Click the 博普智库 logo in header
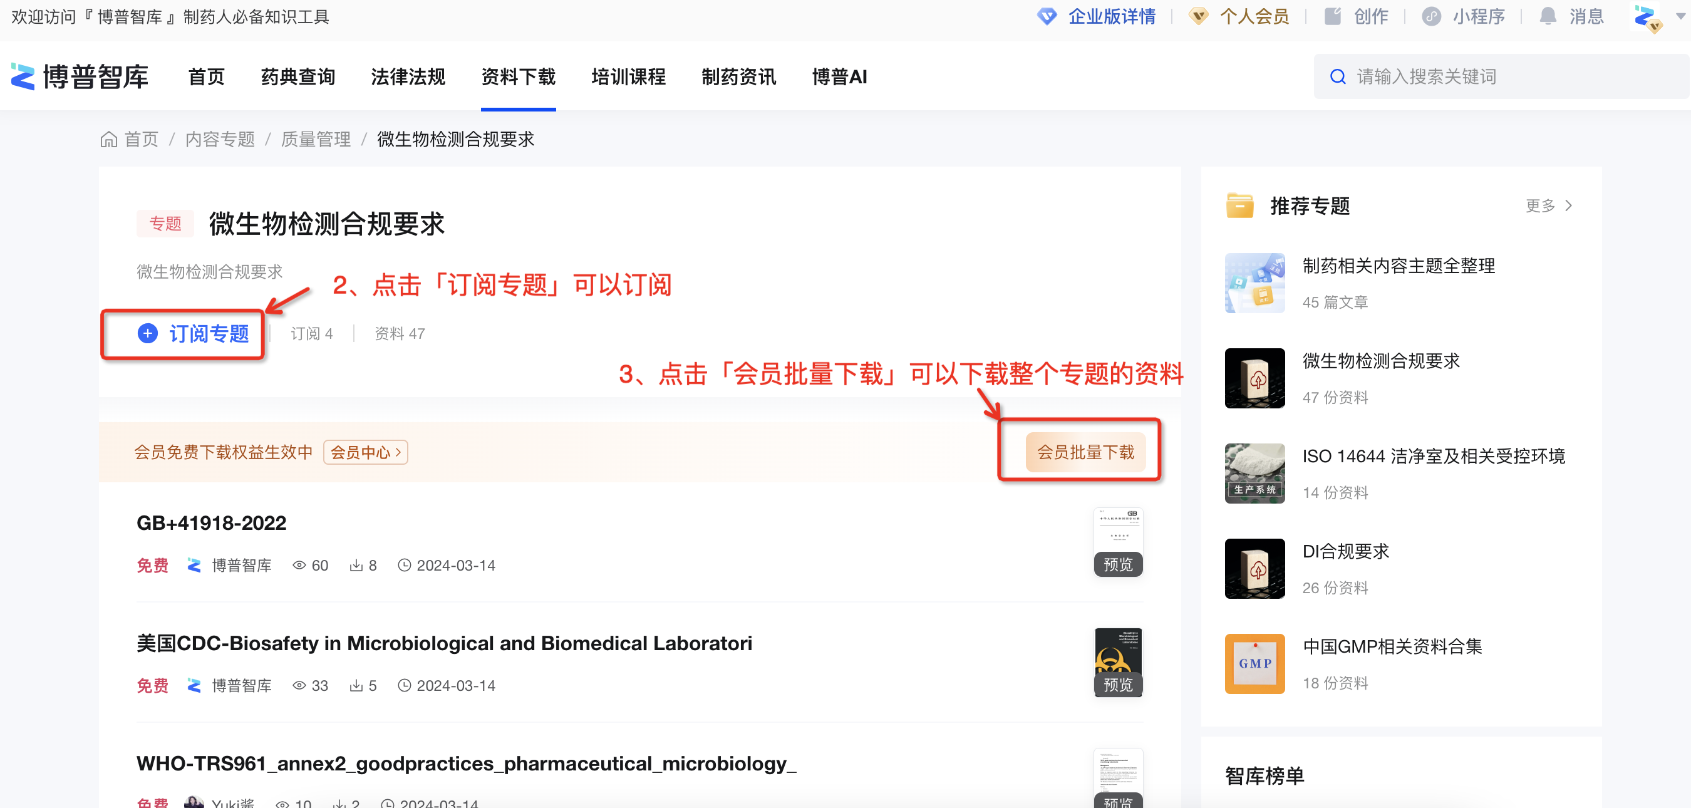1691x808 pixels. [x=80, y=77]
